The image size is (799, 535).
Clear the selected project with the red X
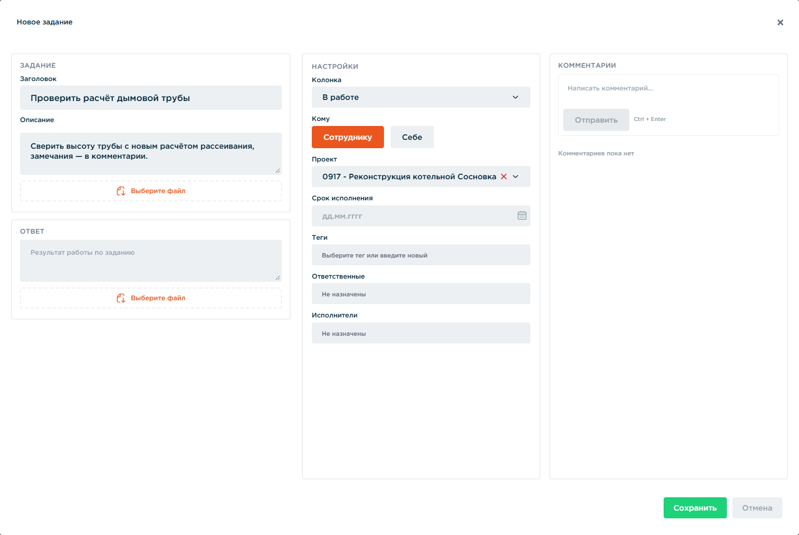504,176
